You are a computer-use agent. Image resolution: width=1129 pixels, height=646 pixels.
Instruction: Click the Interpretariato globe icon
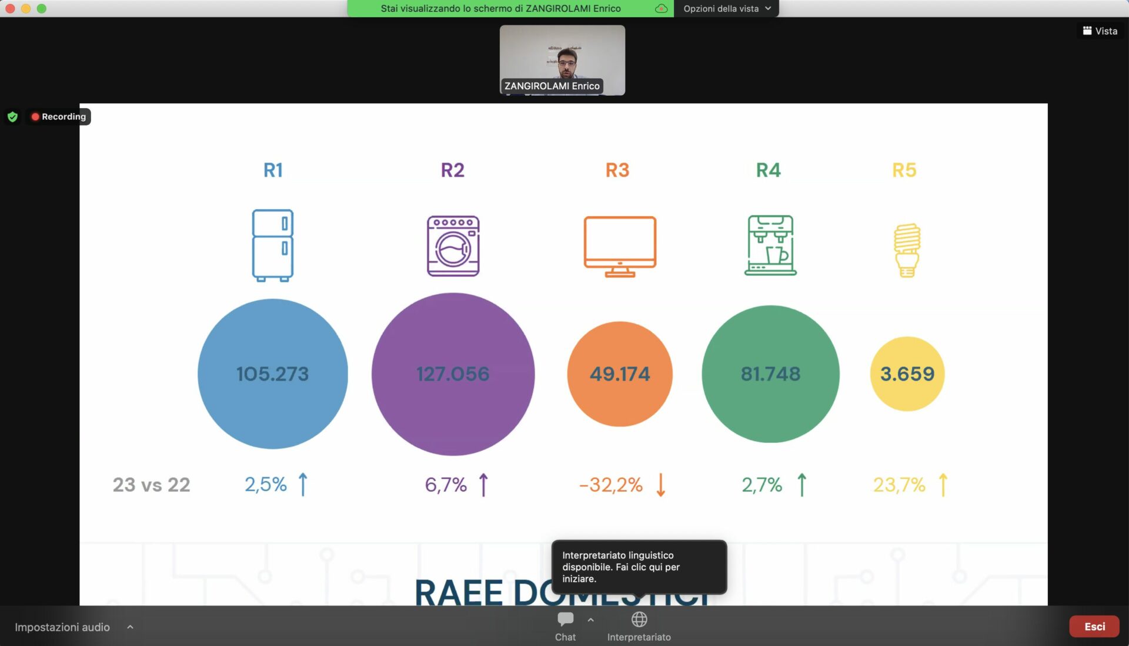tap(639, 620)
